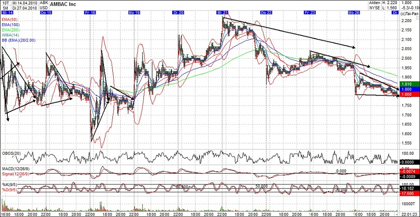Click the AMBAC Inc chart title

pyautogui.click(x=63, y=4)
